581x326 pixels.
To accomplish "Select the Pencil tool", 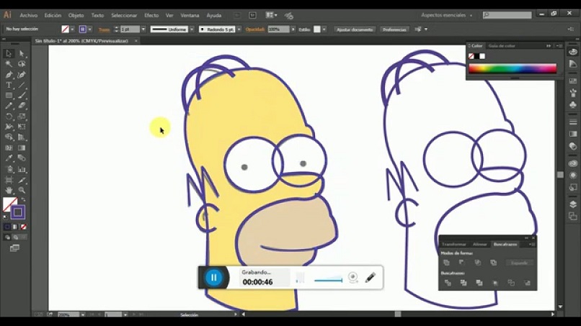I will click(x=9, y=106).
